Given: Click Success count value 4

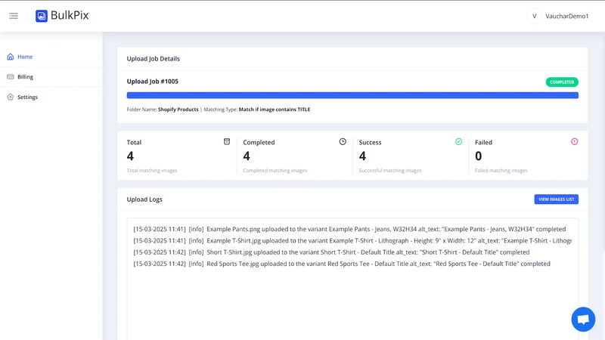Looking at the screenshot, I should pyautogui.click(x=362, y=156).
